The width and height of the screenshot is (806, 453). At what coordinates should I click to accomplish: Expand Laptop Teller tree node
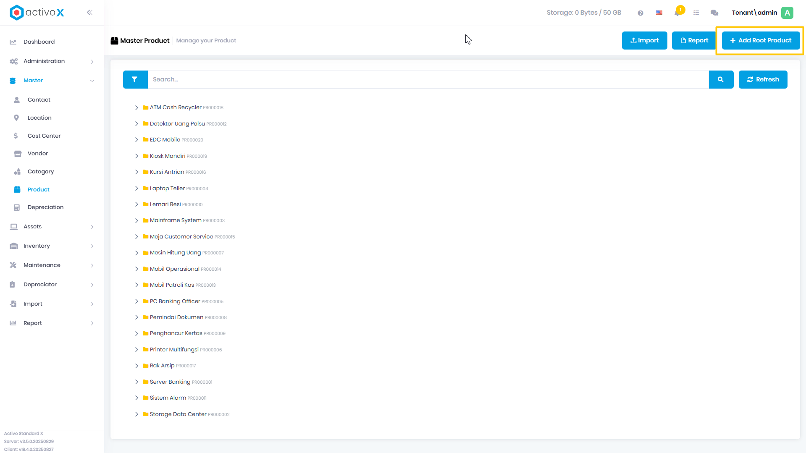(137, 189)
